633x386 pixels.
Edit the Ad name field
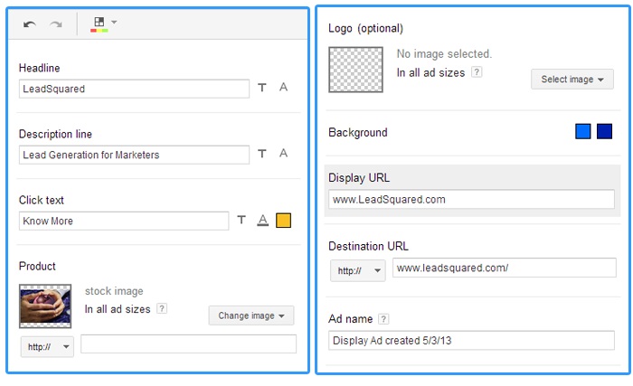[471, 341]
